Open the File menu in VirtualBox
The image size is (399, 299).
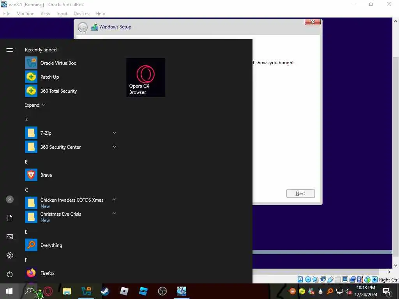pyautogui.click(x=7, y=14)
